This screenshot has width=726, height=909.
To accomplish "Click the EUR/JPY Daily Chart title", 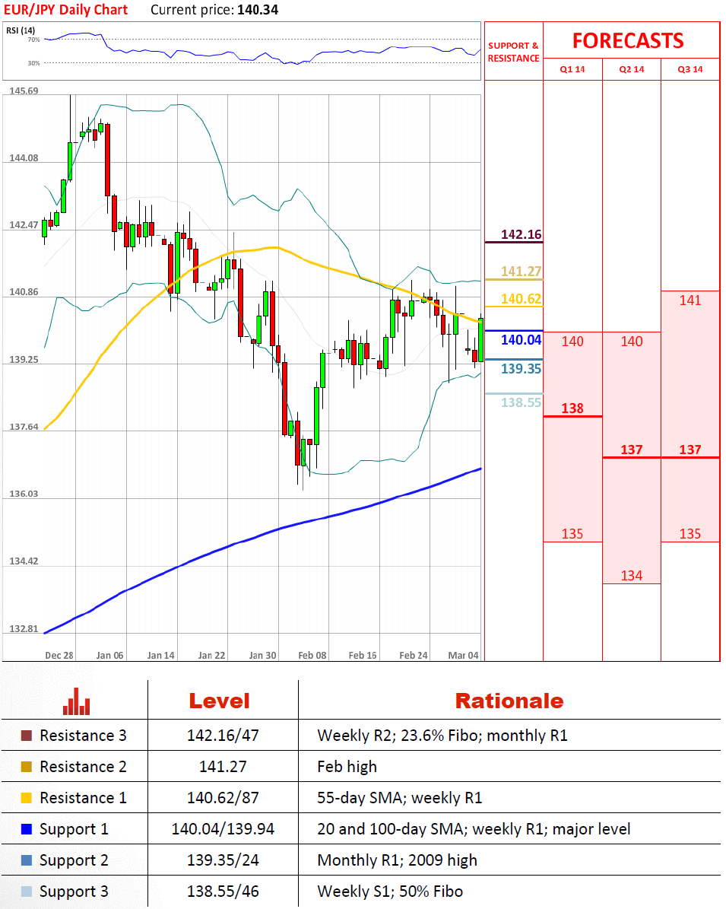I will pyautogui.click(x=65, y=10).
